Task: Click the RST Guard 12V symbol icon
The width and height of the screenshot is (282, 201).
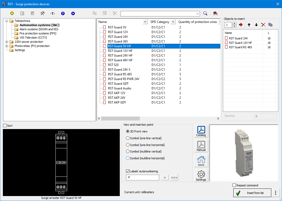Action: [x=104, y=32]
